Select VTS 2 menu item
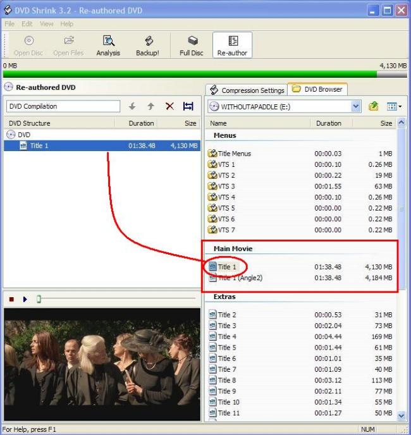The width and height of the screenshot is (411, 435). point(221,175)
